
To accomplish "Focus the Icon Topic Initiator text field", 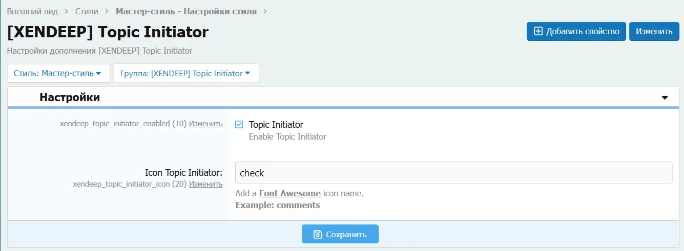I will [453, 173].
